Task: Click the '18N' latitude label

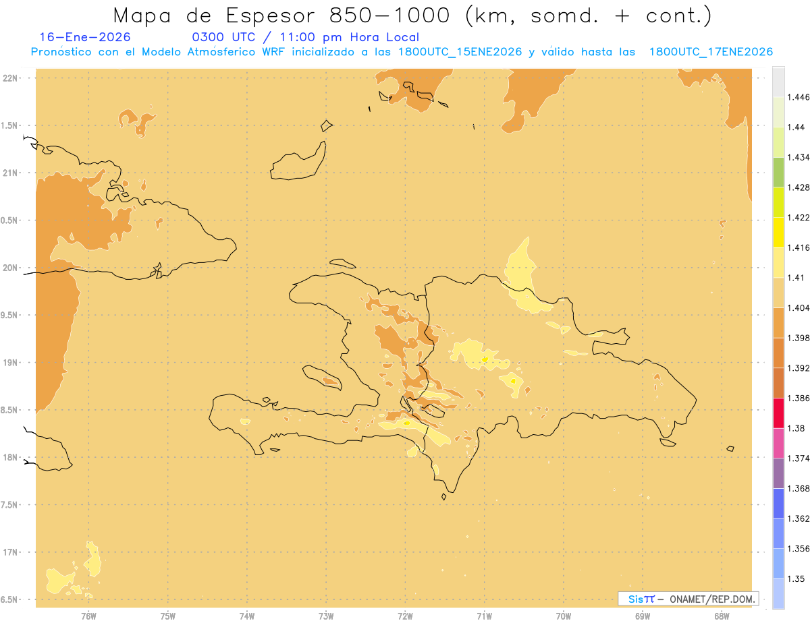Action: (x=11, y=457)
